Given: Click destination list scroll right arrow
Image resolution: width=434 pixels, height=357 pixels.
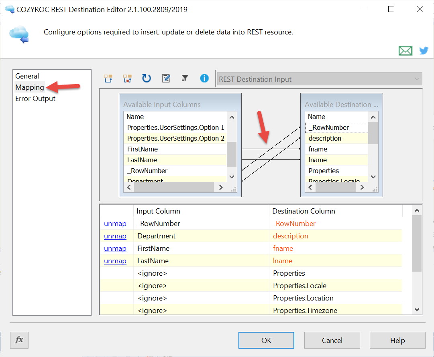Looking at the screenshot, I should 362,187.
